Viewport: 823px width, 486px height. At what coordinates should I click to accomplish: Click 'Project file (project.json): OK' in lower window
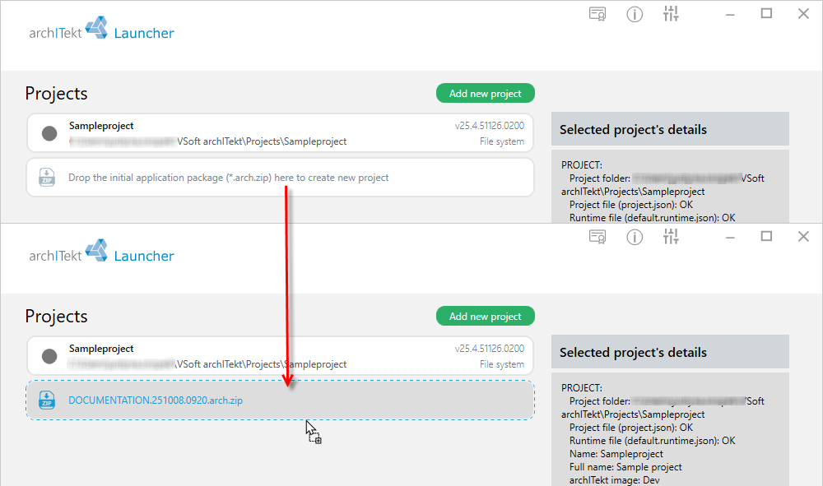coord(631,428)
